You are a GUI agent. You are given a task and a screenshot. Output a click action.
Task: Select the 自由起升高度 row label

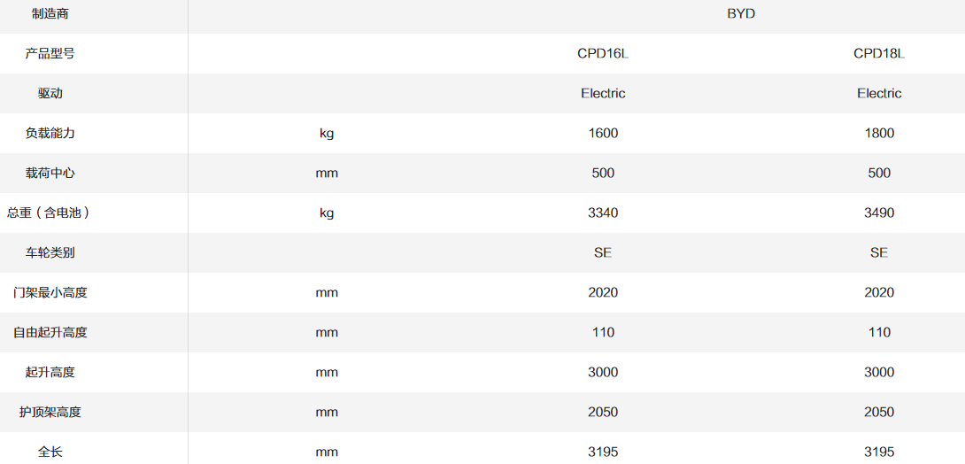click(x=50, y=332)
